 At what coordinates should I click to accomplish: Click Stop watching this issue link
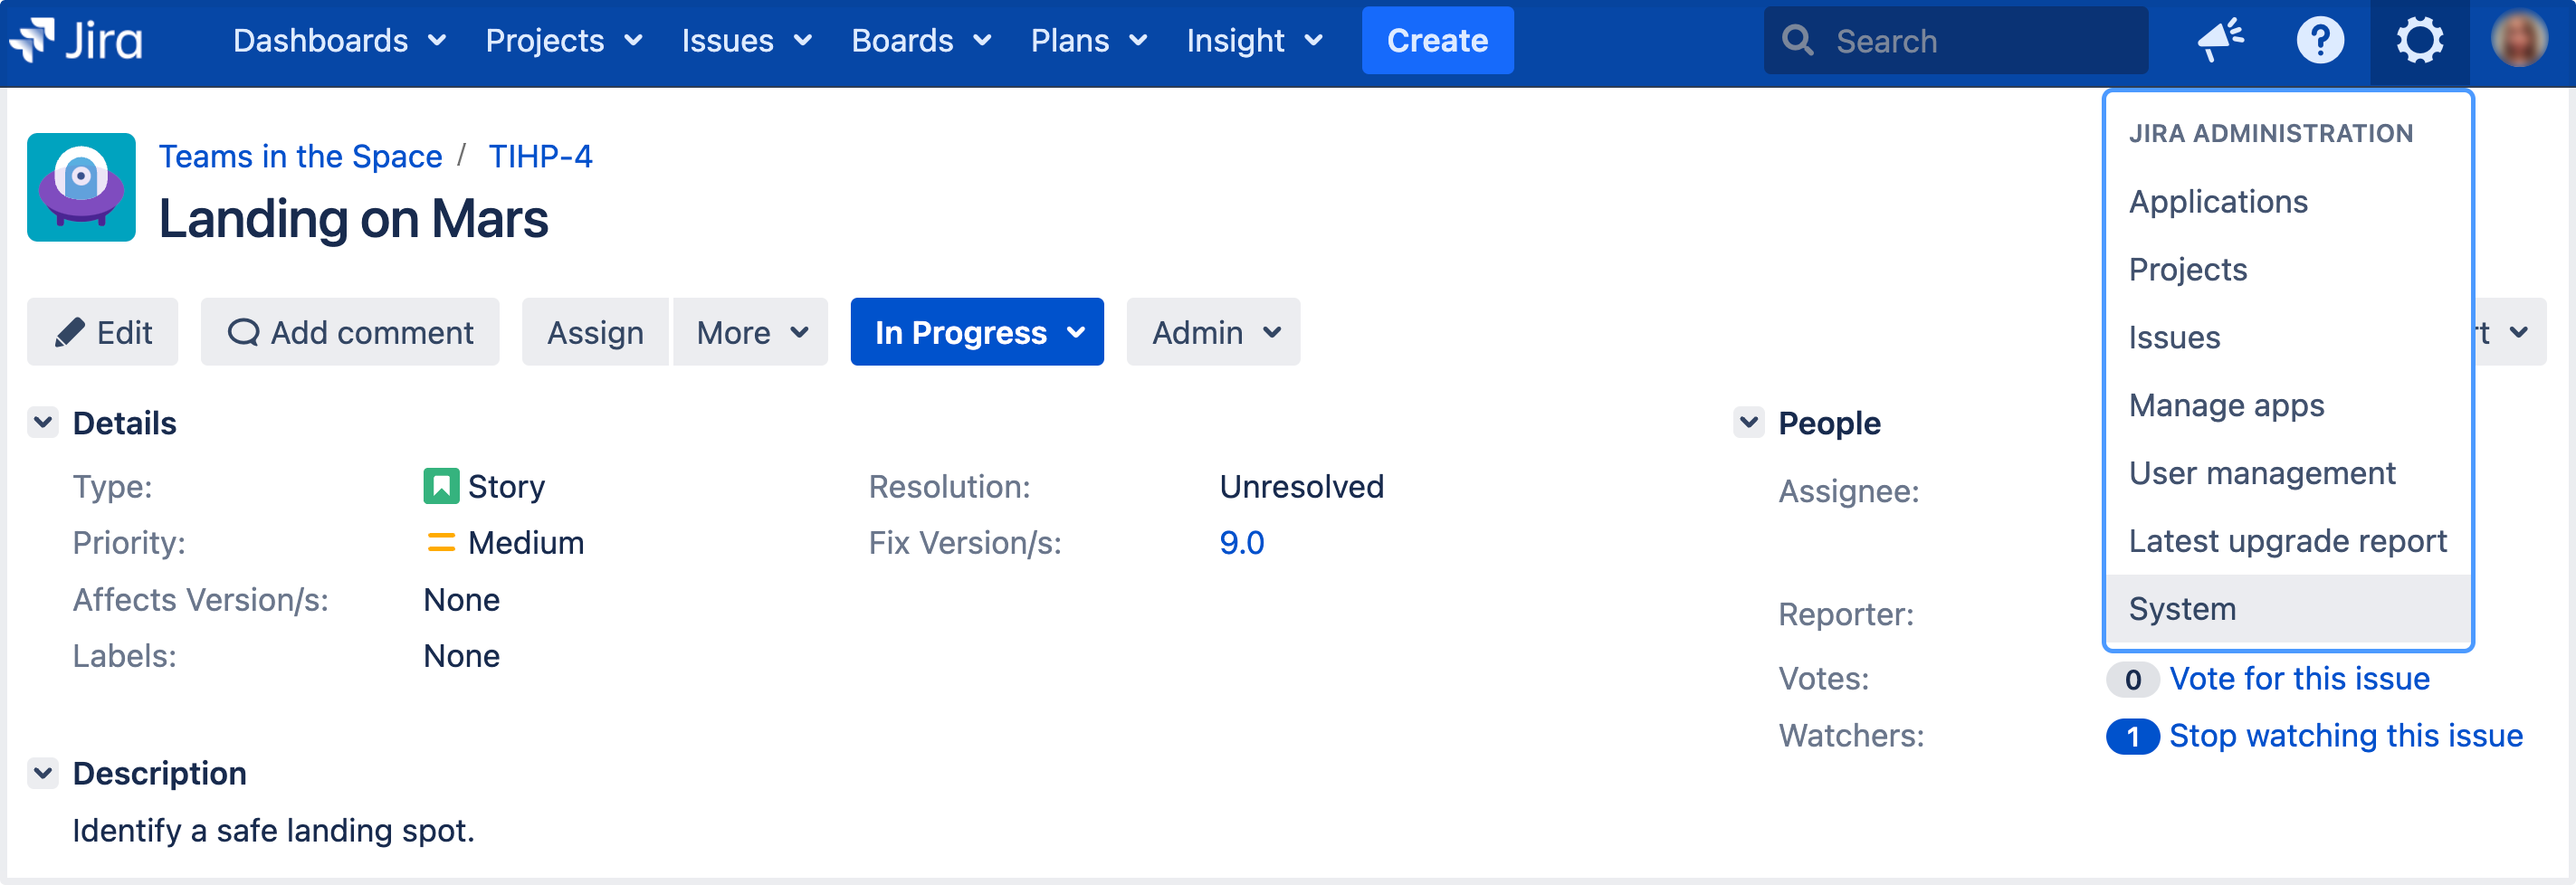(2345, 736)
